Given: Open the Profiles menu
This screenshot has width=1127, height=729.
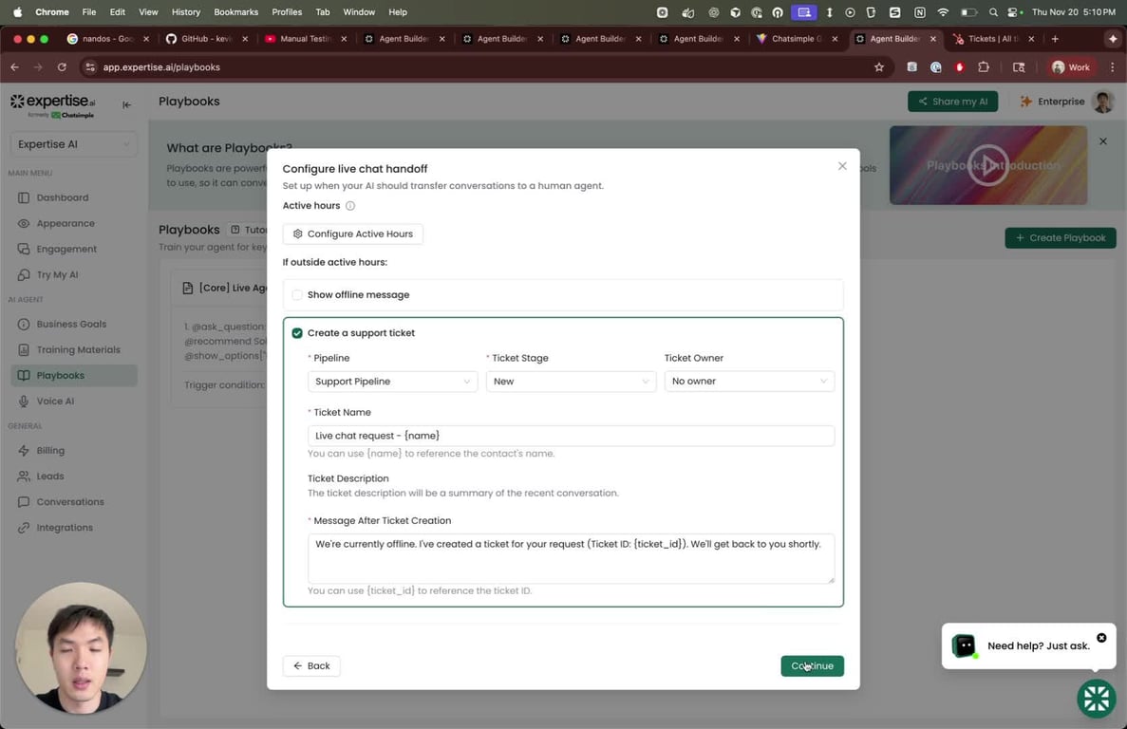Looking at the screenshot, I should click(287, 12).
